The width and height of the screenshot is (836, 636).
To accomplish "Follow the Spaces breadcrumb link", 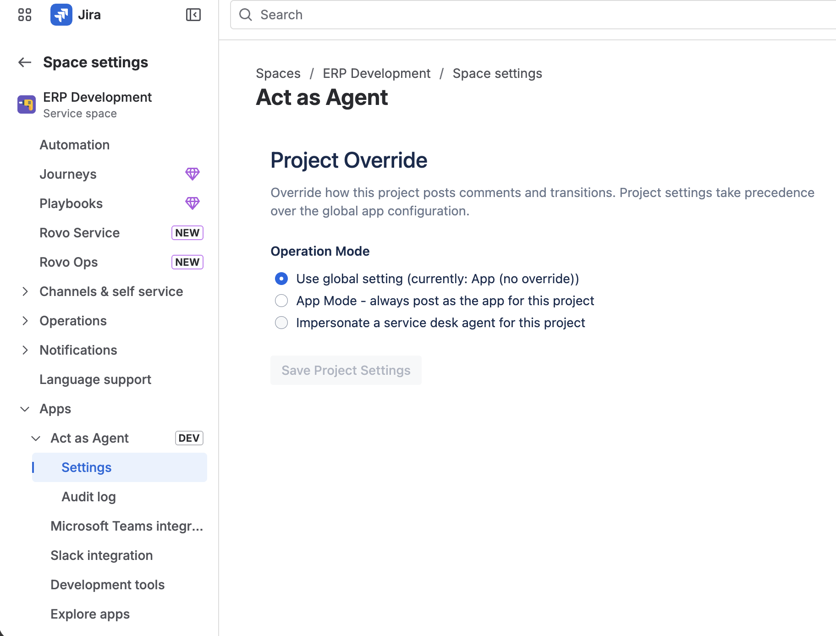I will pyautogui.click(x=278, y=73).
